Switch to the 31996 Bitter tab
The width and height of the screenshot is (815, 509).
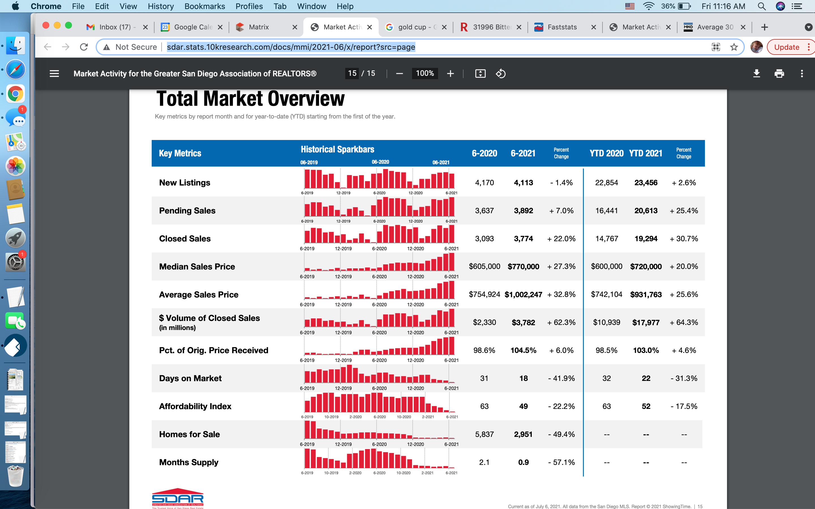coord(490,27)
